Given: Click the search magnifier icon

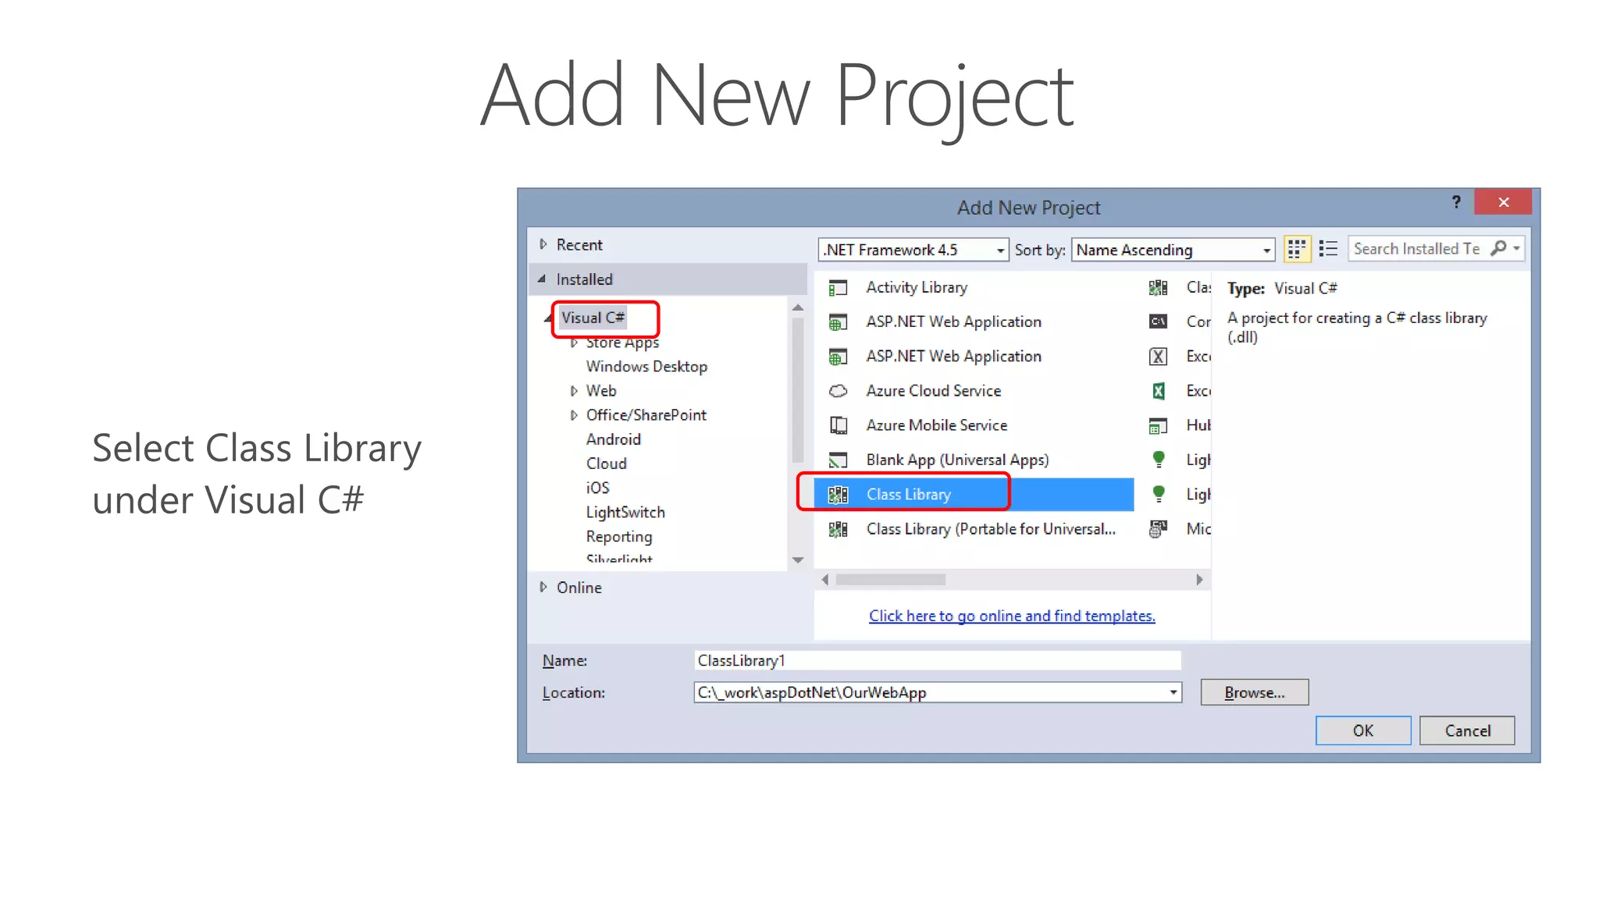Looking at the screenshot, I should 1498,248.
